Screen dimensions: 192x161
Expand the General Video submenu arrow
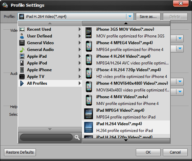point(80,43)
